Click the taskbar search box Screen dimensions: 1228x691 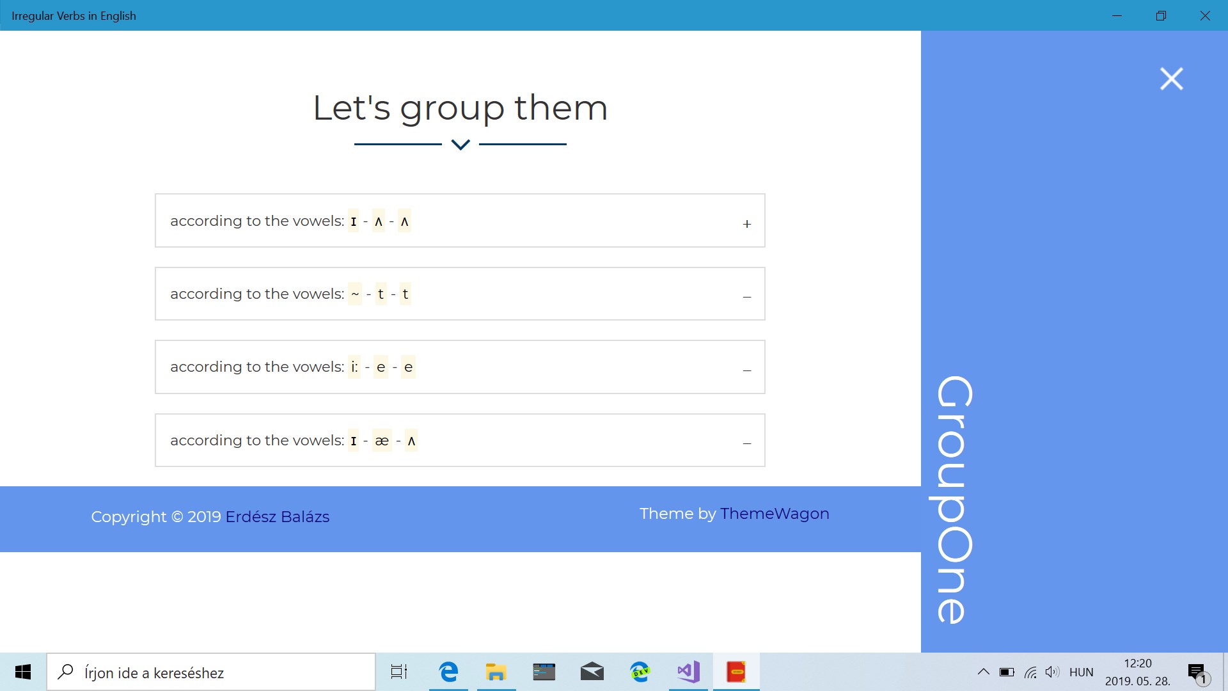pos(211,672)
